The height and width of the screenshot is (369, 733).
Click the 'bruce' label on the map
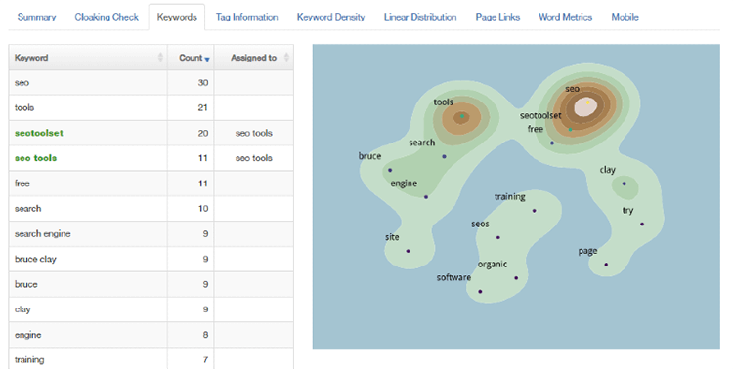coord(369,156)
